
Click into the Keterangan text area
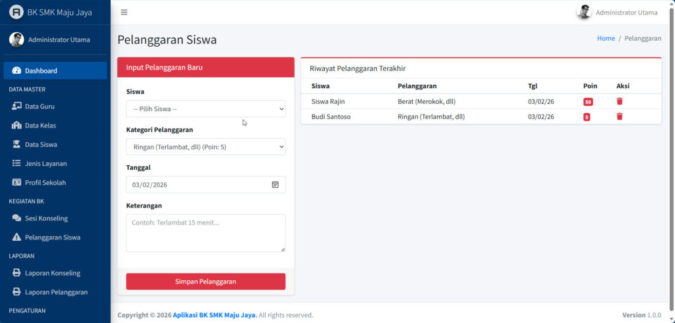(x=206, y=233)
